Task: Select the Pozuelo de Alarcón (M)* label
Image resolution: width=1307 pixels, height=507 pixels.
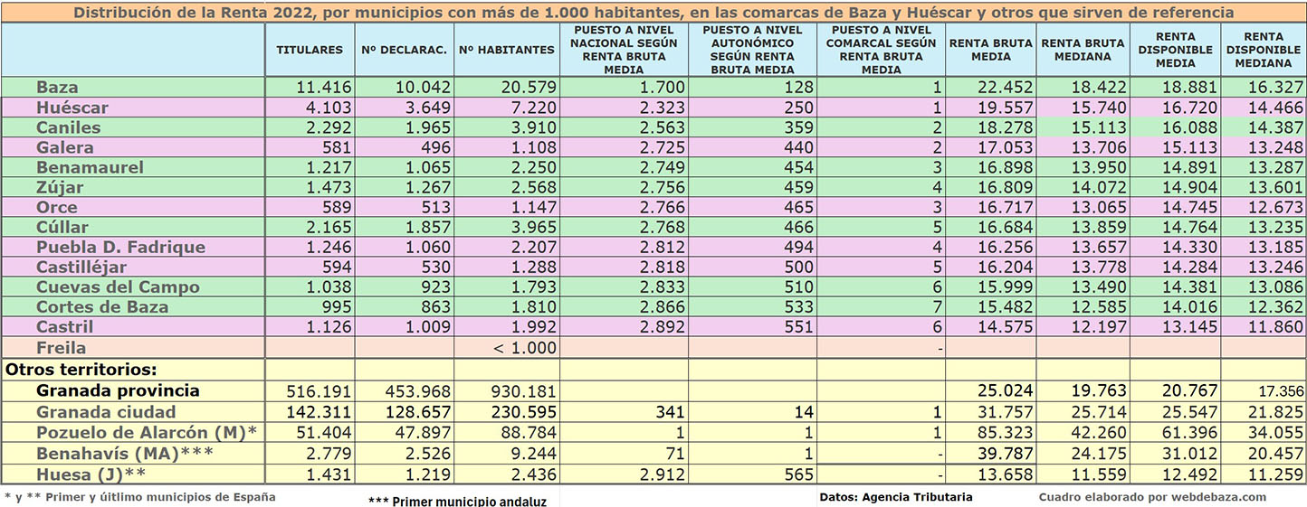Action: click(x=147, y=431)
